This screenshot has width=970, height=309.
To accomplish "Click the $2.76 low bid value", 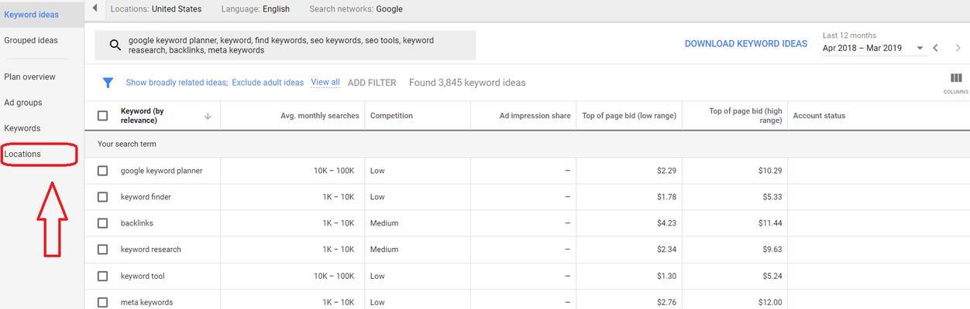I will (x=666, y=302).
